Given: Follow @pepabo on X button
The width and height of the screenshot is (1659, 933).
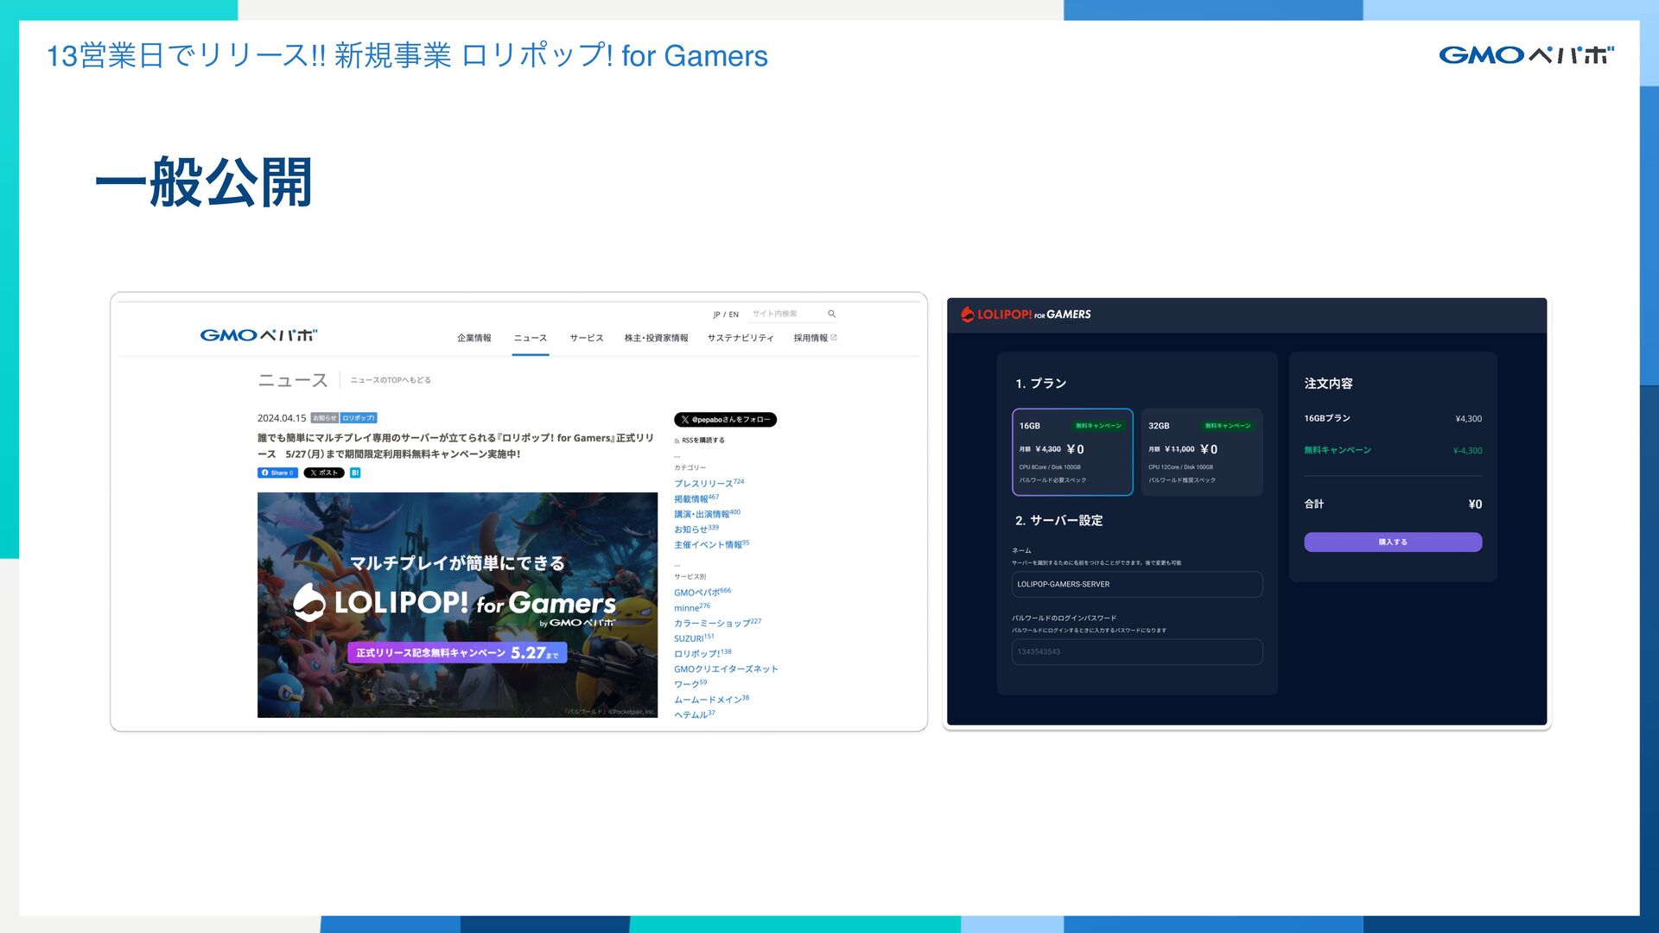Looking at the screenshot, I should point(725,420).
